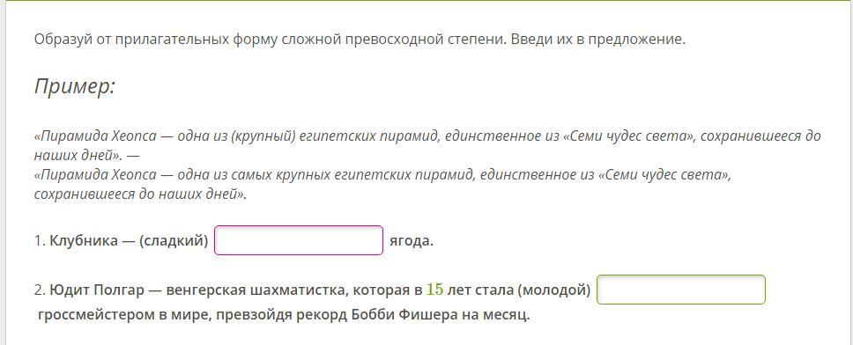Select the hint word «(молодой)»
Image resolution: width=853 pixels, height=345 pixels.
coord(554,290)
